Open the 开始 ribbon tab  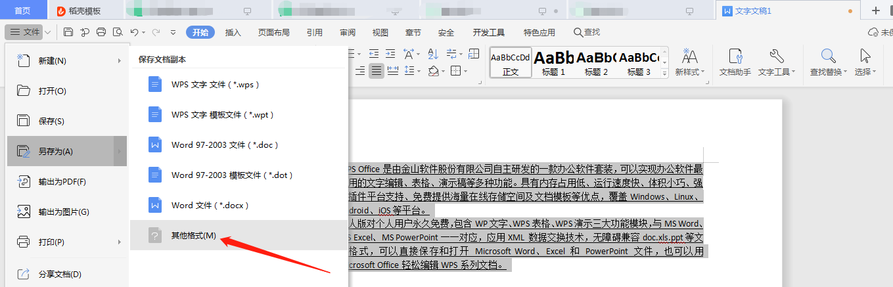tap(200, 32)
